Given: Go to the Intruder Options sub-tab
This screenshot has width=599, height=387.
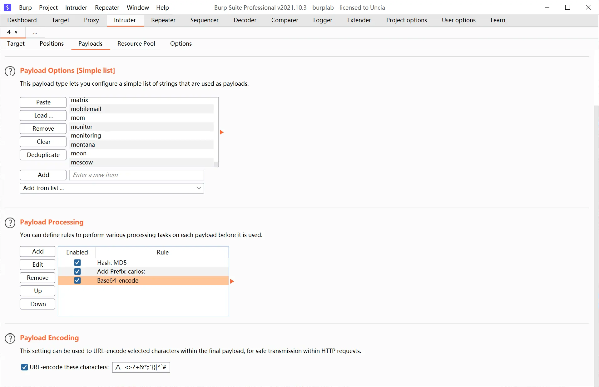Looking at the screenshot, I should [181, 43].
